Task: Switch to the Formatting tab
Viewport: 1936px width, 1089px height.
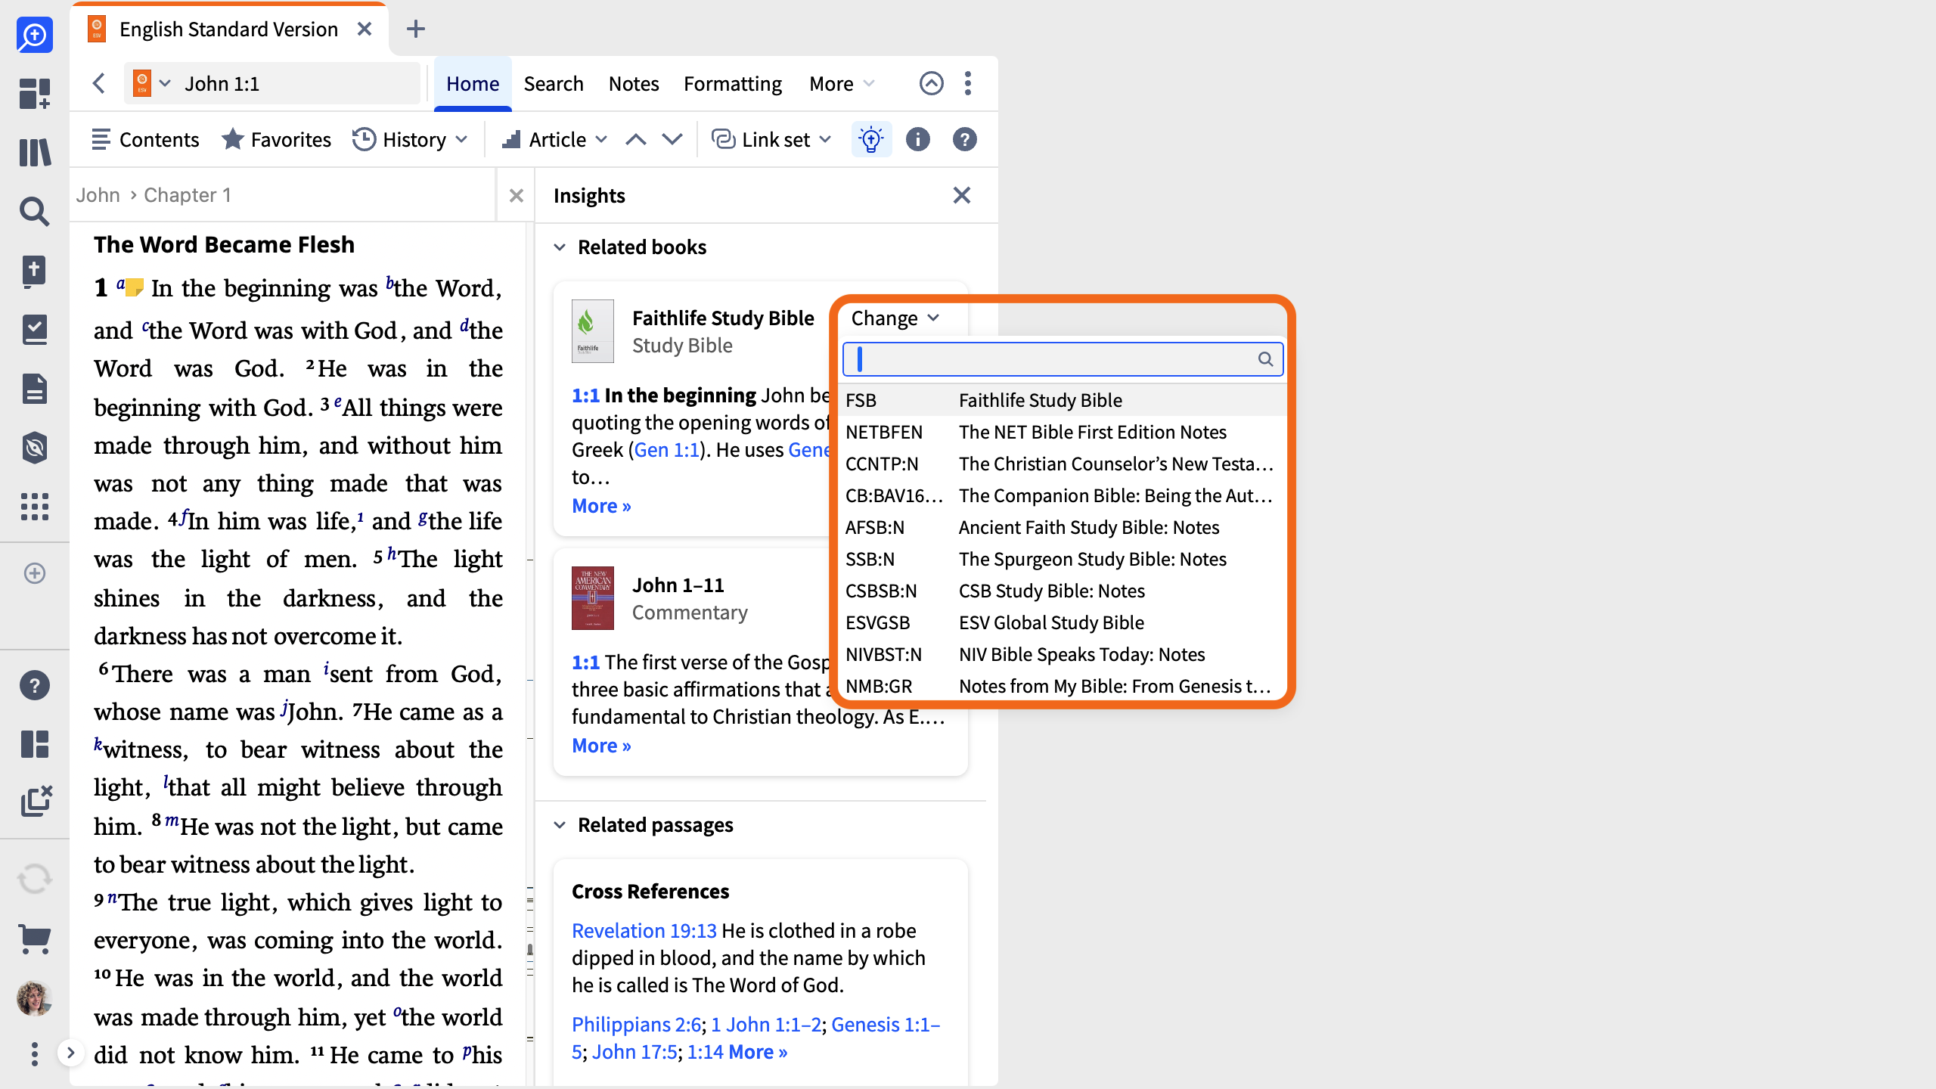Action: pyautogui.click(x=733, y=83)
